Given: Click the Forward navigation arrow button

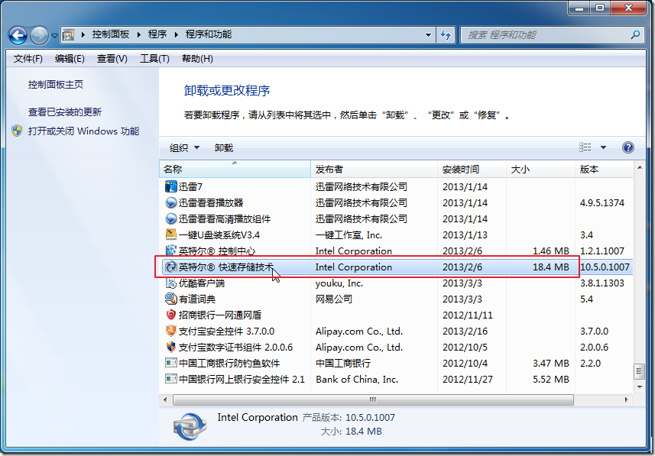Looking at the screenshot, I should (39, 35).
